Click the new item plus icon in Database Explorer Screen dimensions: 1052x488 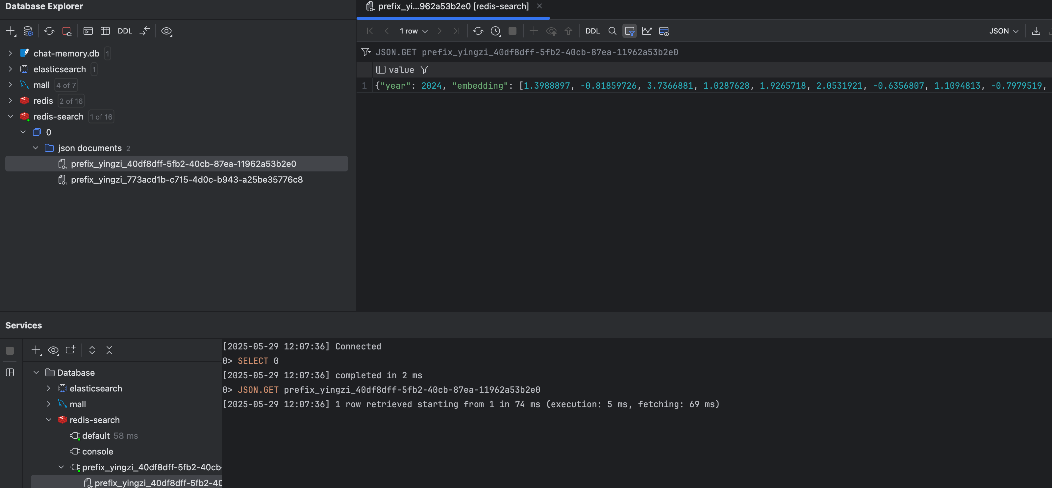10,31
